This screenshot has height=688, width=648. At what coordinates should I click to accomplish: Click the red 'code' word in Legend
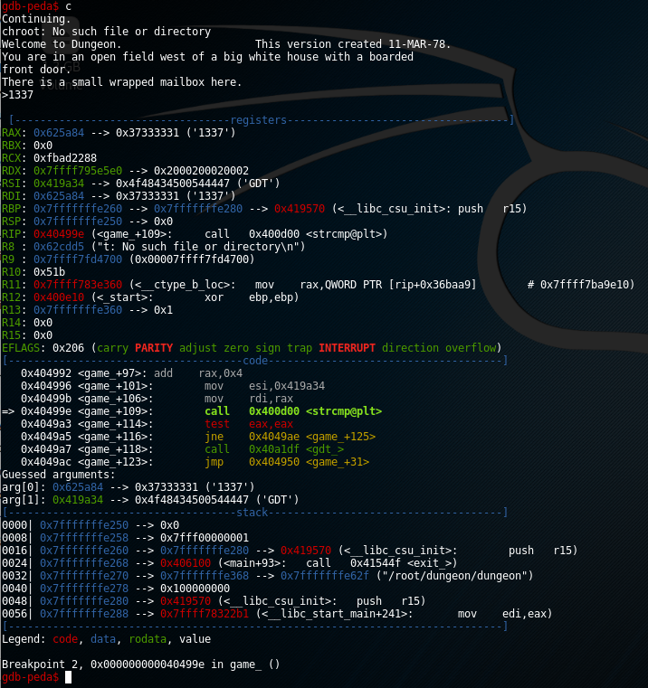click(x=65, y=639)
